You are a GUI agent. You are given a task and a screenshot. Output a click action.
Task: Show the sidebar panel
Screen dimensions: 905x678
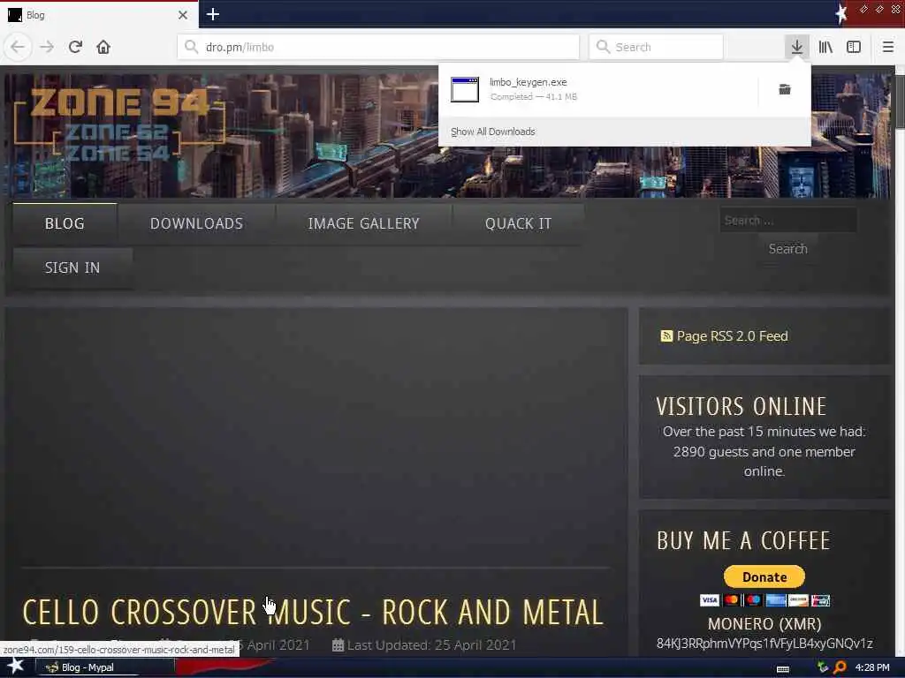854,47
